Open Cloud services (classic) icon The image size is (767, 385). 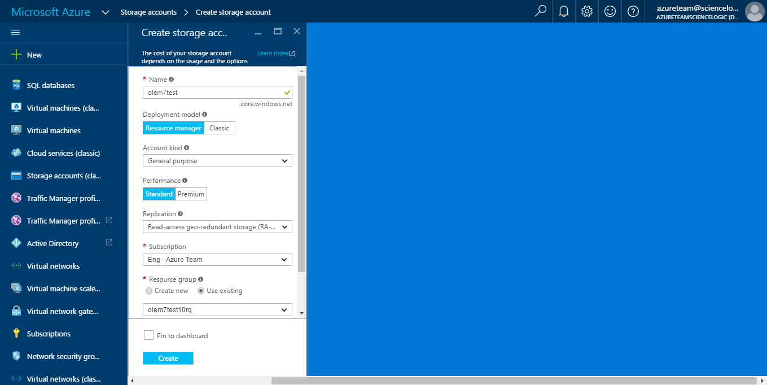[16, 153]
